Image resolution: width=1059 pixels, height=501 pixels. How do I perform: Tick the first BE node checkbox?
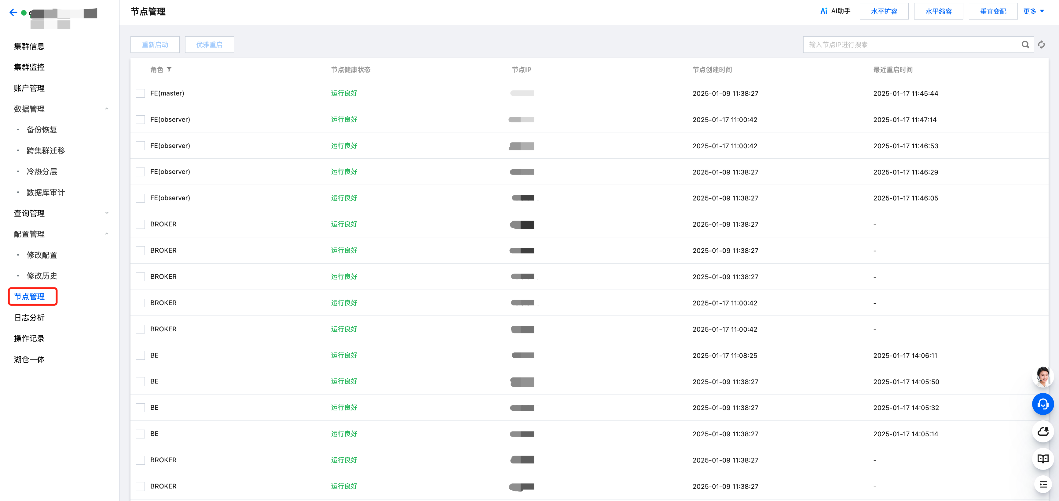coord(141,355)
